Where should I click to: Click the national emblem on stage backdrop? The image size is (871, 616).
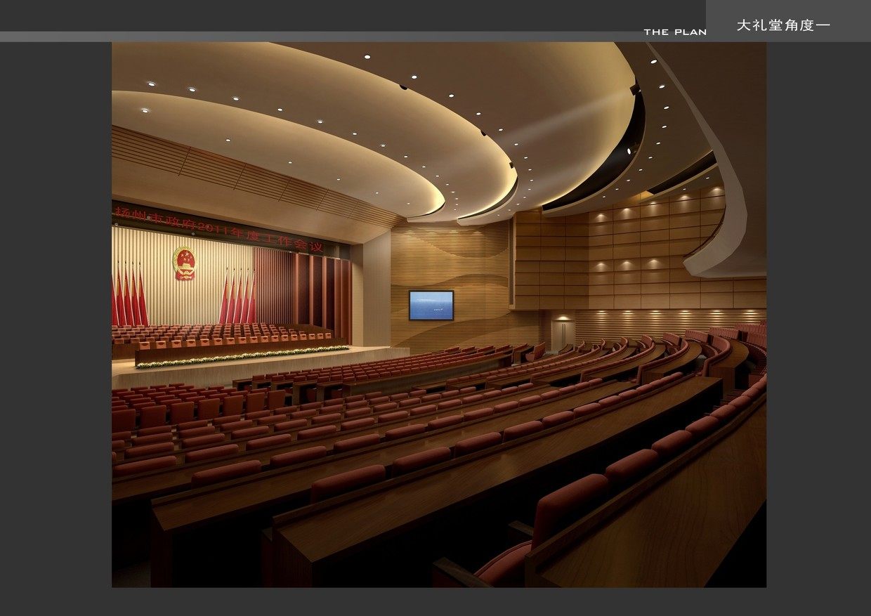pyautogui.click(x=184, y=263)
